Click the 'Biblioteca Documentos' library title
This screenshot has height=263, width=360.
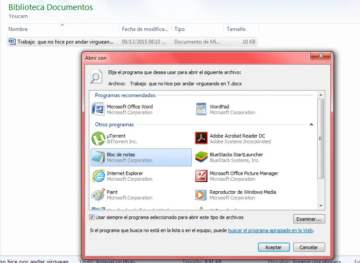[x=51, y=7]
